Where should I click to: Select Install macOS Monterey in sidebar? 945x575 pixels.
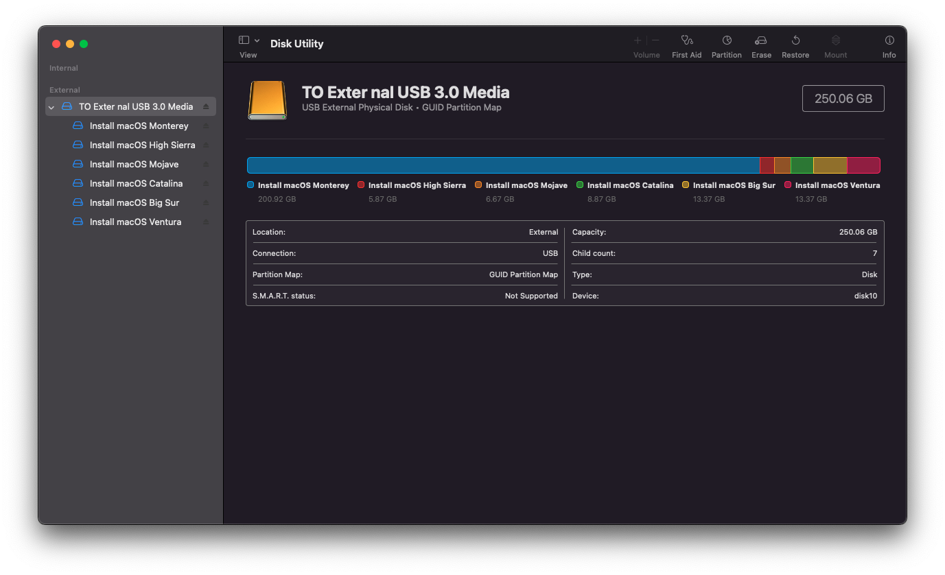(x=130, y=126)
